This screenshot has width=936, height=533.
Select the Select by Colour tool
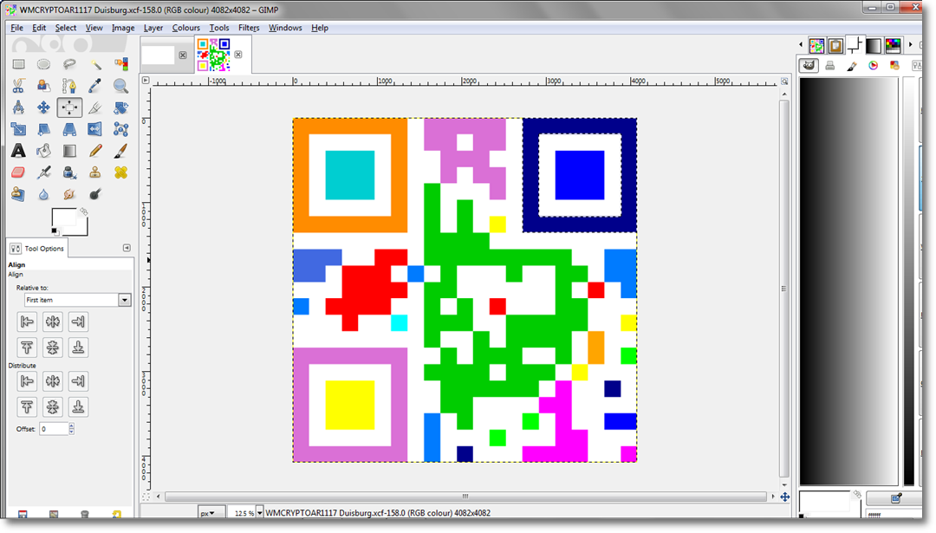120,64
